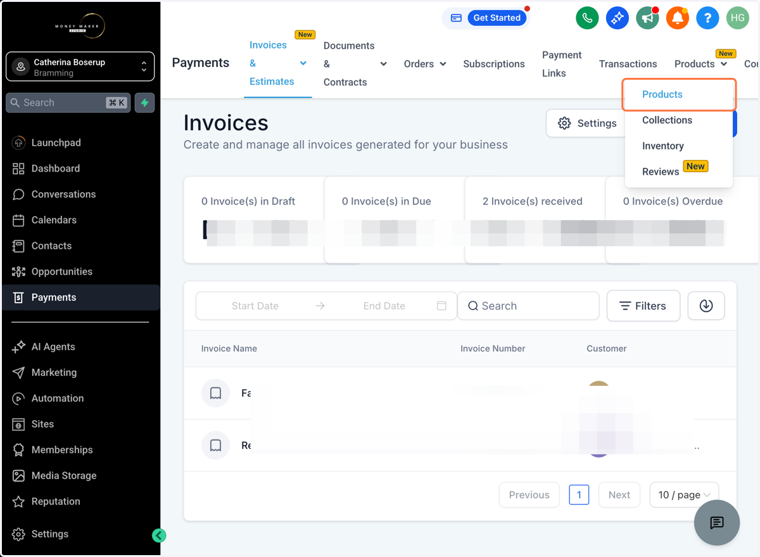Expand the Catherina Boserup account switcher
The image size is (760, 557).
tap(80, 66)
